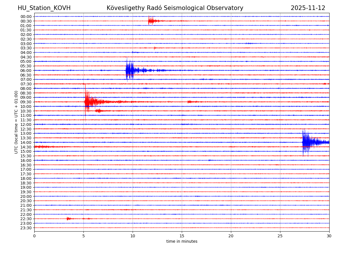Click the 23:30 time label on the y-axis
The width and height of the screenshot is (343, 257).
(26, 228)
